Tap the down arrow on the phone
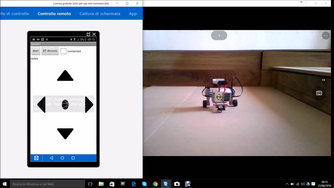The height and width of the screenshot is (188, 334). click(65, 133)
